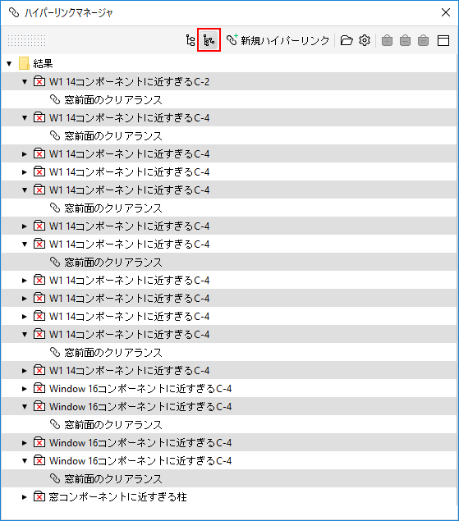Collapse the W1 14コンポーネントに近すぎるC-2 row
This screenshot has height=521, width=459.
25,82
